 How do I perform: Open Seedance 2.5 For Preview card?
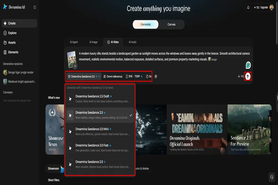pos(250,129)
